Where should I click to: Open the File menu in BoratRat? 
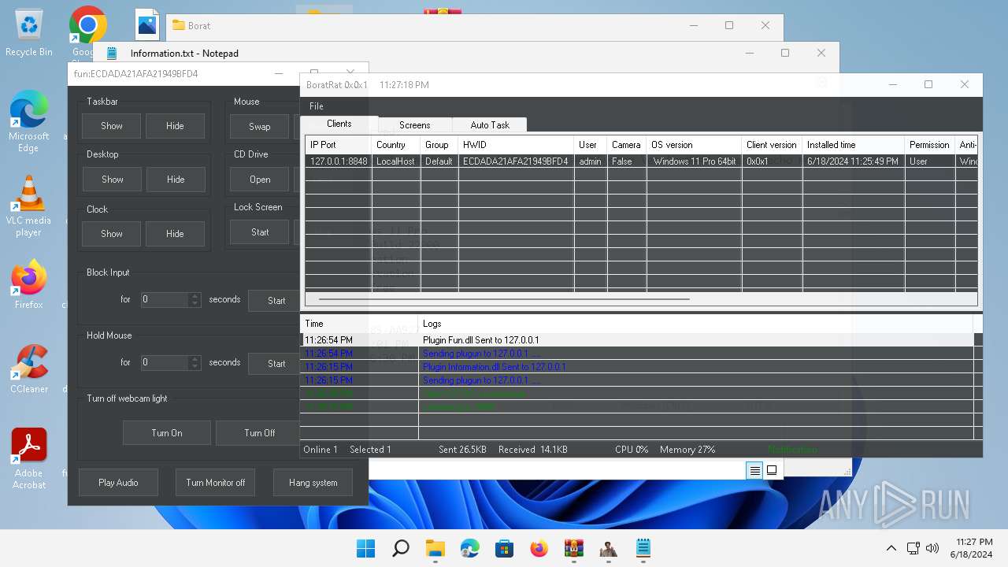click(316, 106)
